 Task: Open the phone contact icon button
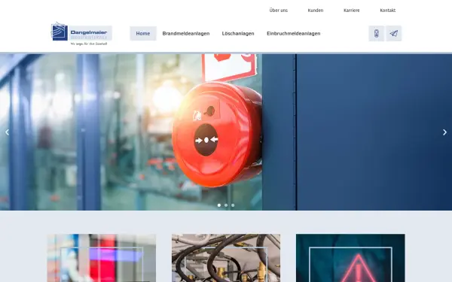pyautogui.click(x=376, y=34)
